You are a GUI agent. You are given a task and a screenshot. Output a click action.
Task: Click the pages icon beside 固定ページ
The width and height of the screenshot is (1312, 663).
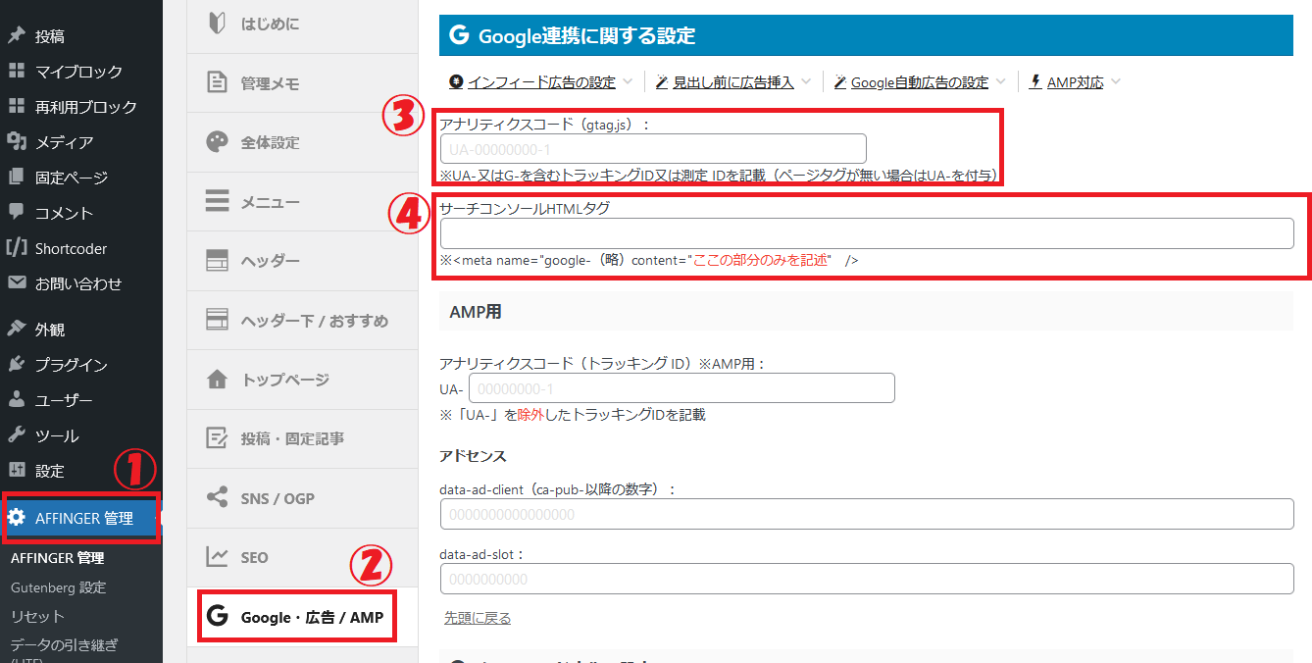(x=16, y=178)
